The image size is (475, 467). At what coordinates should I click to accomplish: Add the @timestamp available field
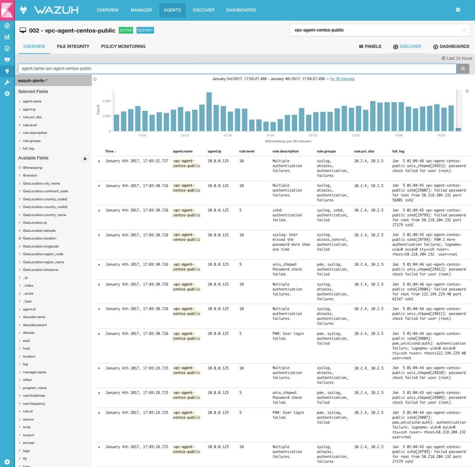click(32, 168)
